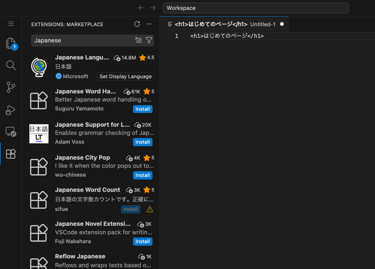The width and height of the screenshot is (375, 269).
Task: Click the 14.8M download count
Action: click(x=125, y=58)
